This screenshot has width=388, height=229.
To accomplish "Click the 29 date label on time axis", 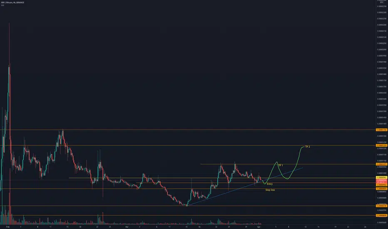I will pyautogui.click(x=246, y=227).
